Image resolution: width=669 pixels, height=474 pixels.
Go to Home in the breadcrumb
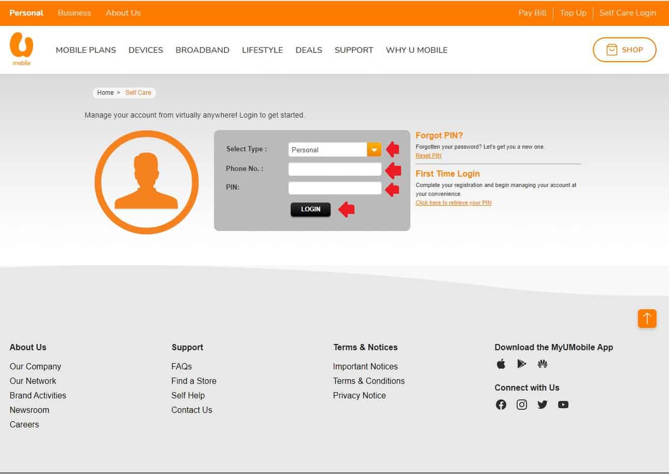(105, 93)
